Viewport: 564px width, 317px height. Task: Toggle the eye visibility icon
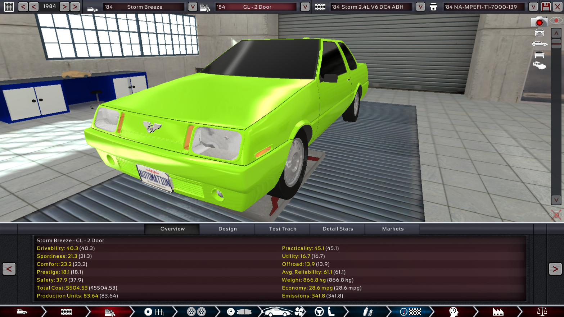tap(556, 21)
